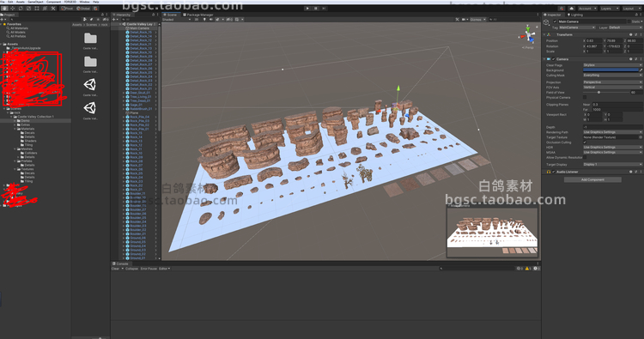644x339 pixels.
Task: Open the Tag MainCamera dropdown
Action: 577,27
